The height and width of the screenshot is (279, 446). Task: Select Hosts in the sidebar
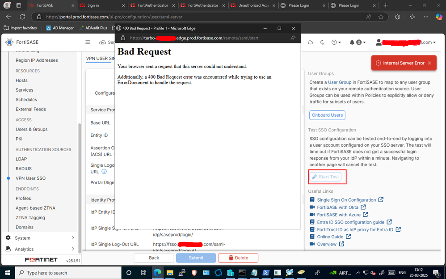pyautogui.click(x=21, y=80)
